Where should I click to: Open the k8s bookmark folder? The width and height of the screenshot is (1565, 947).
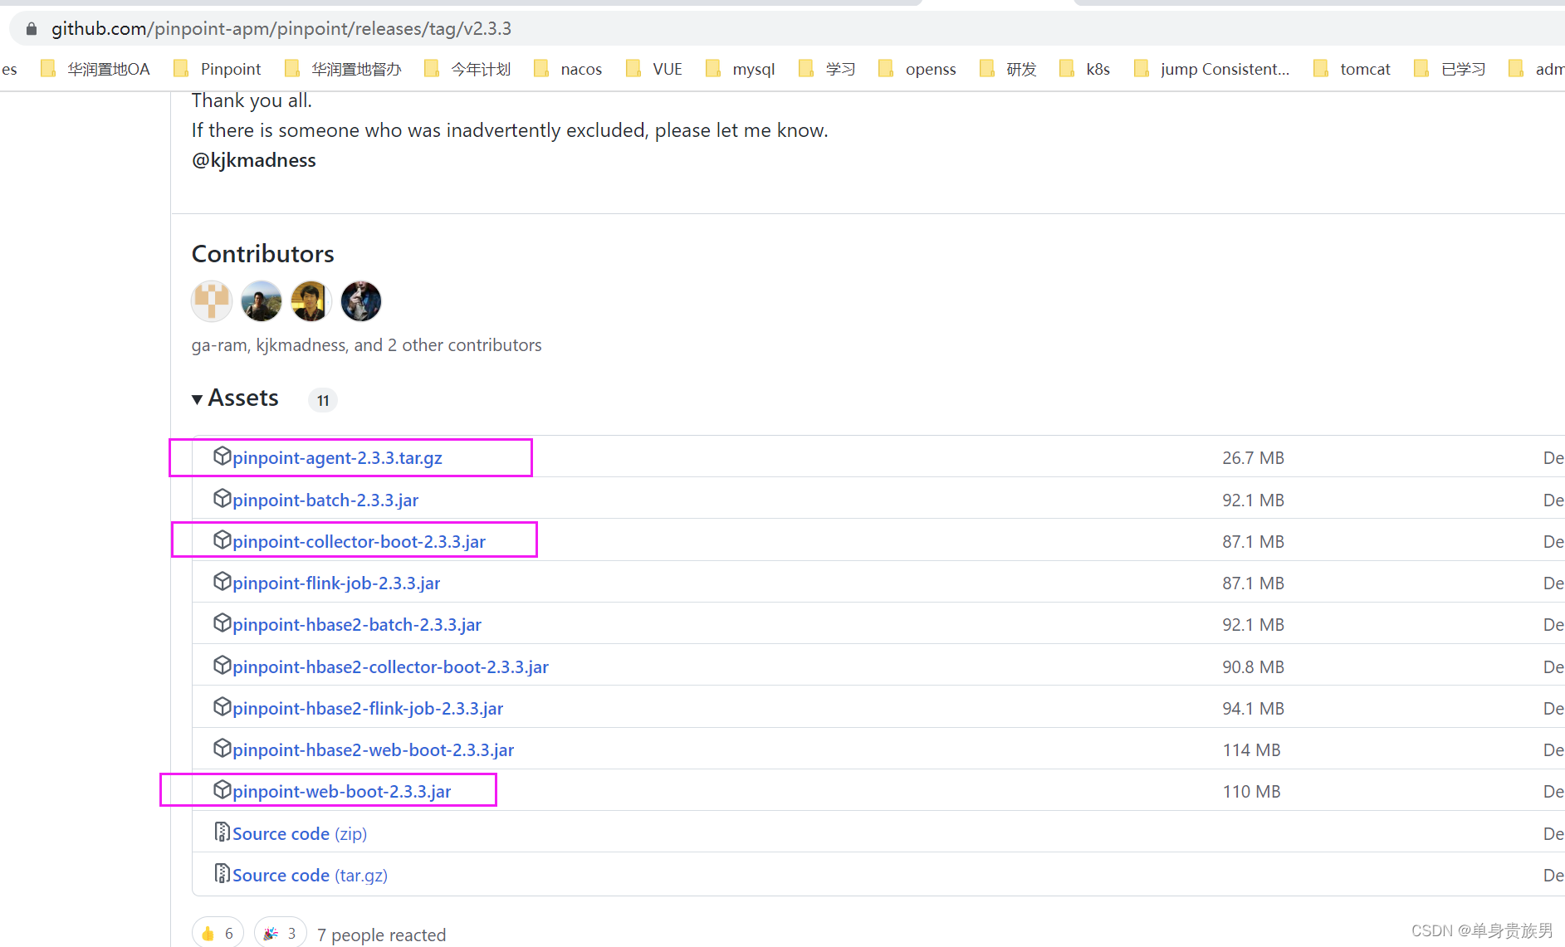coord(1085,69)
